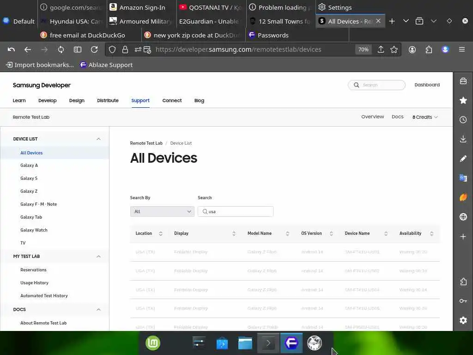Image resolution: width=473 pixels, height=355 pixels.
Task: Open the 70% zoom level indicator
Action: tap(363, 49)
